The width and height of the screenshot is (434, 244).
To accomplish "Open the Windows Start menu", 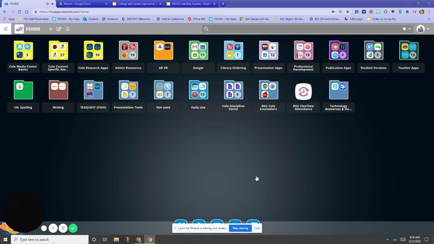I will click(x=5, y=240).
